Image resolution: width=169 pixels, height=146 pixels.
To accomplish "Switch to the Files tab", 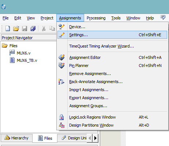I will coord(45,138).
